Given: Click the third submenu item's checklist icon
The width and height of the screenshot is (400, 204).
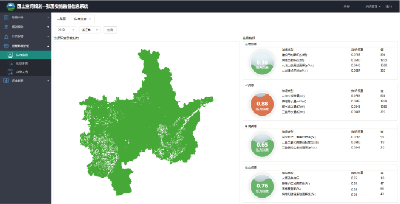Looking at the screenshot, I should pyautogui.click(x=11, y=72).
